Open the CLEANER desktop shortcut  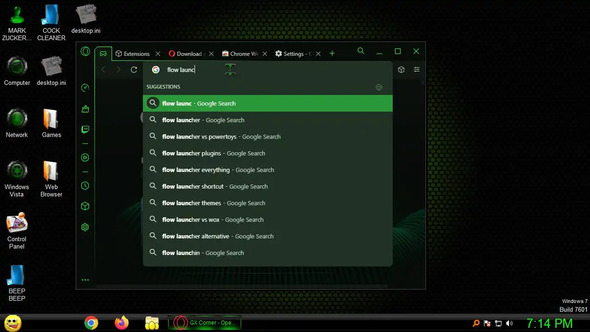click(x=51, y=23)
